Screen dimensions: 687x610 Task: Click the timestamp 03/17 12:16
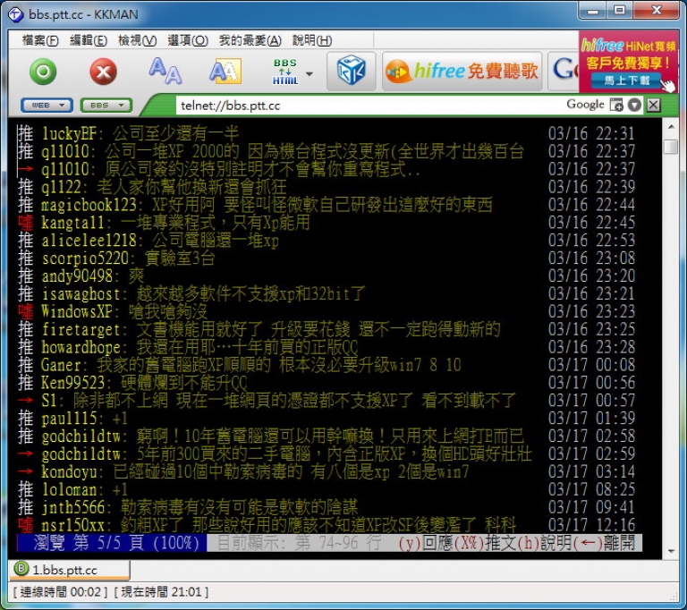(591, 525)
